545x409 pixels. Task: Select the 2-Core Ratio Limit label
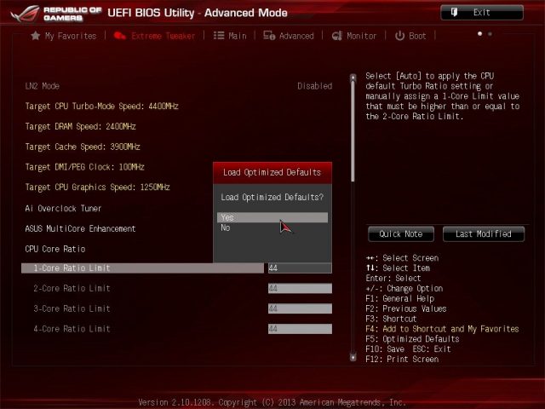[x=72, y=288]
